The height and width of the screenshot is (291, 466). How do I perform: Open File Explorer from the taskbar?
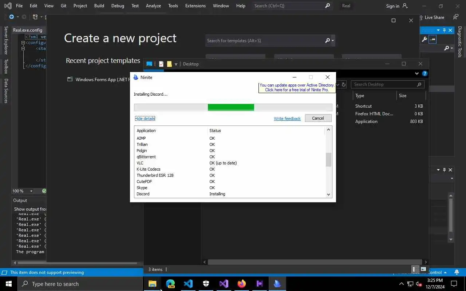[x=152, y=284]
